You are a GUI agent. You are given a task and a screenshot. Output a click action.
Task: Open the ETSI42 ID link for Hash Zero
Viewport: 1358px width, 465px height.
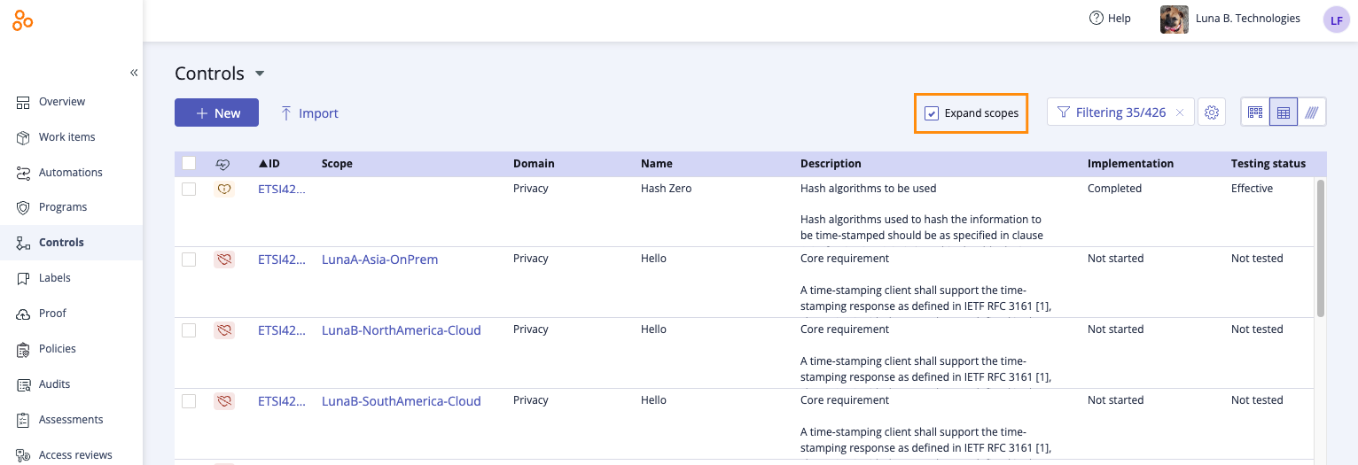[282, 189]
